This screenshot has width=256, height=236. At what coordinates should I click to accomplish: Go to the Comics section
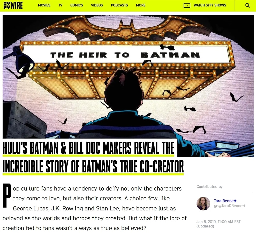[x=77, y=5]
